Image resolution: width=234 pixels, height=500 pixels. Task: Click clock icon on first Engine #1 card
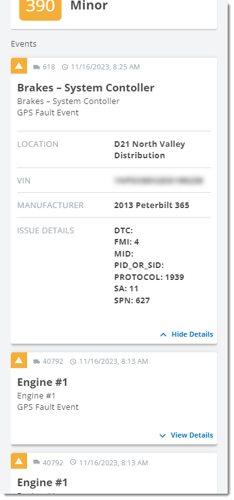[x=73, y=362]
